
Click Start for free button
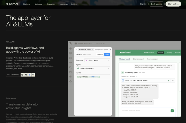click(x=173, y=4)
